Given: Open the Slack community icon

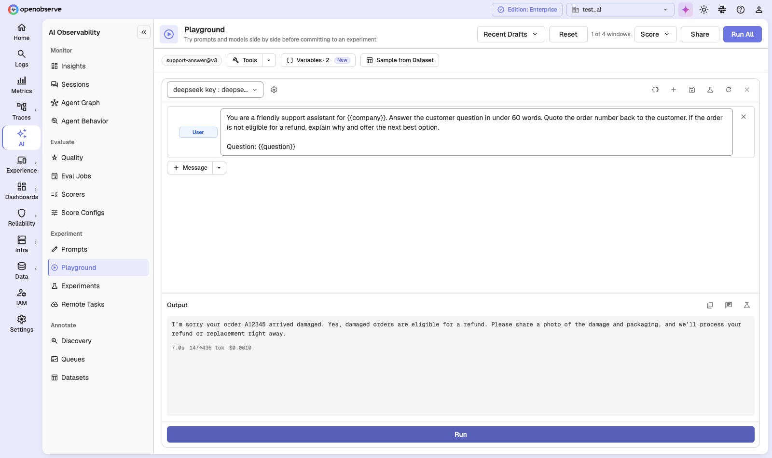Looking at the screenshot, I should (722, 10).
